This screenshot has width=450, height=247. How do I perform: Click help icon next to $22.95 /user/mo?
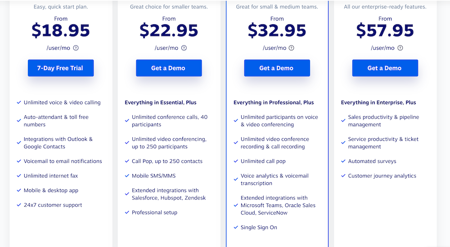tap(184, 48)
